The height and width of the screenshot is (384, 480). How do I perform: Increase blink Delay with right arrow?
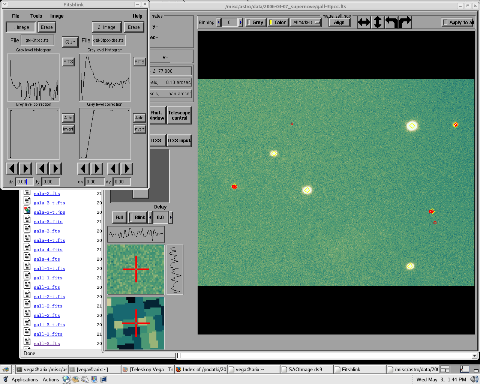point(171,217)
